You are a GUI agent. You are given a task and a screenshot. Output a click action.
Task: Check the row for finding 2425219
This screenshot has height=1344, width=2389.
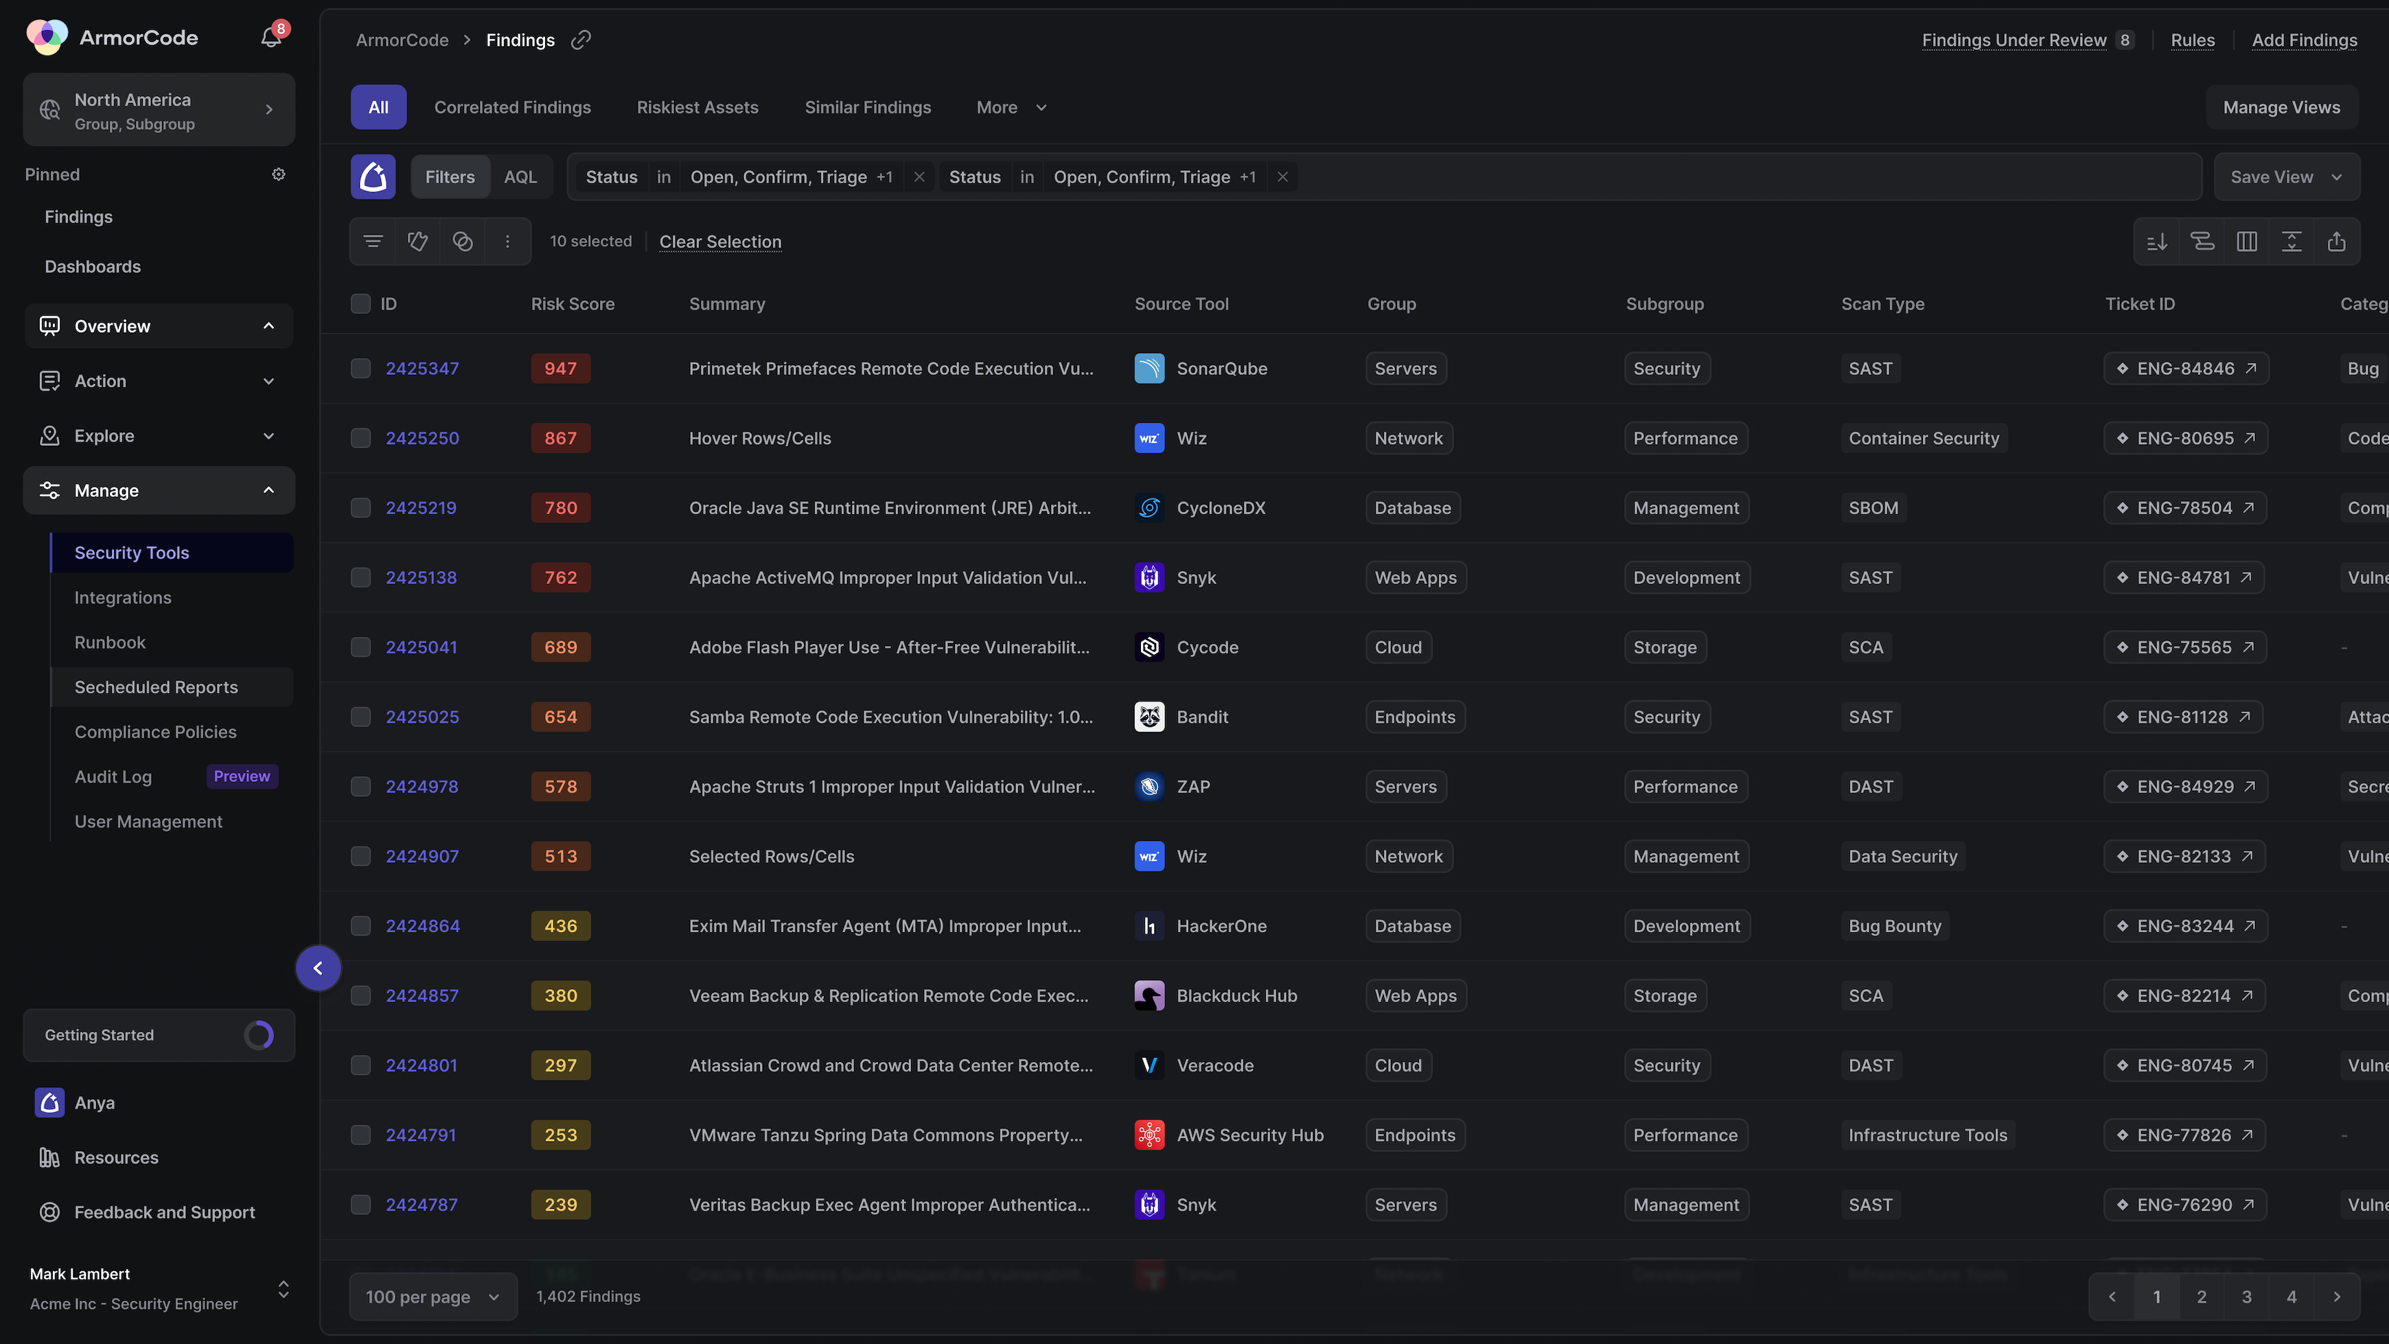tap(361, 507)
